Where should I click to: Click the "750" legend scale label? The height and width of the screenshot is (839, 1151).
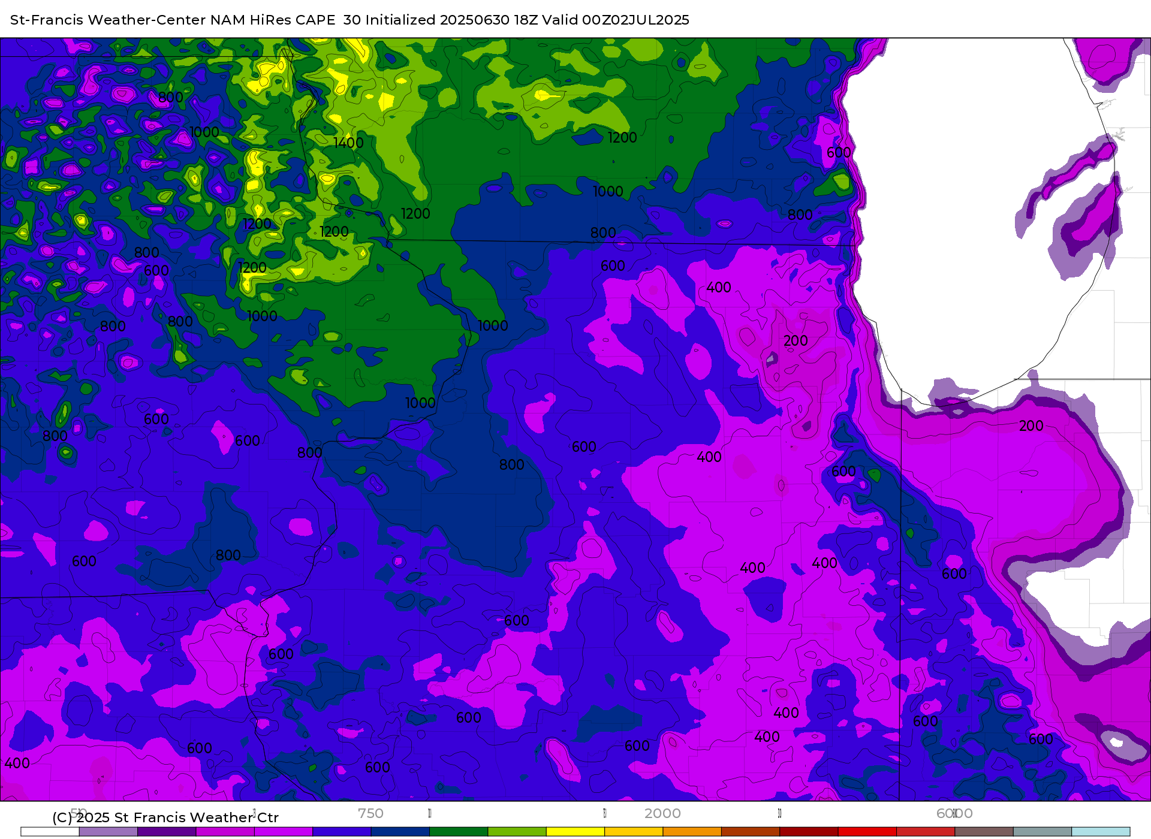pos(370,813)
